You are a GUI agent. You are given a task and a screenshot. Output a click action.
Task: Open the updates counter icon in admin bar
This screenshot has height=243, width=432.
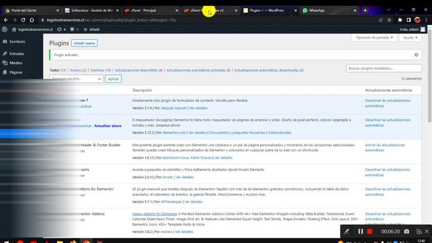pos(61,30)
